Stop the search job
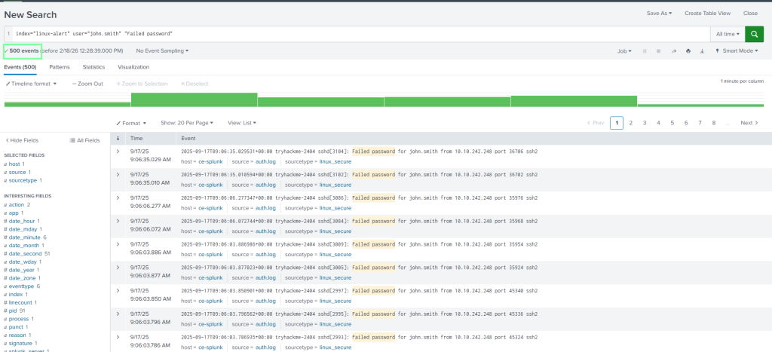The width and height of the screenshot is (772, 352). [659, 51]
